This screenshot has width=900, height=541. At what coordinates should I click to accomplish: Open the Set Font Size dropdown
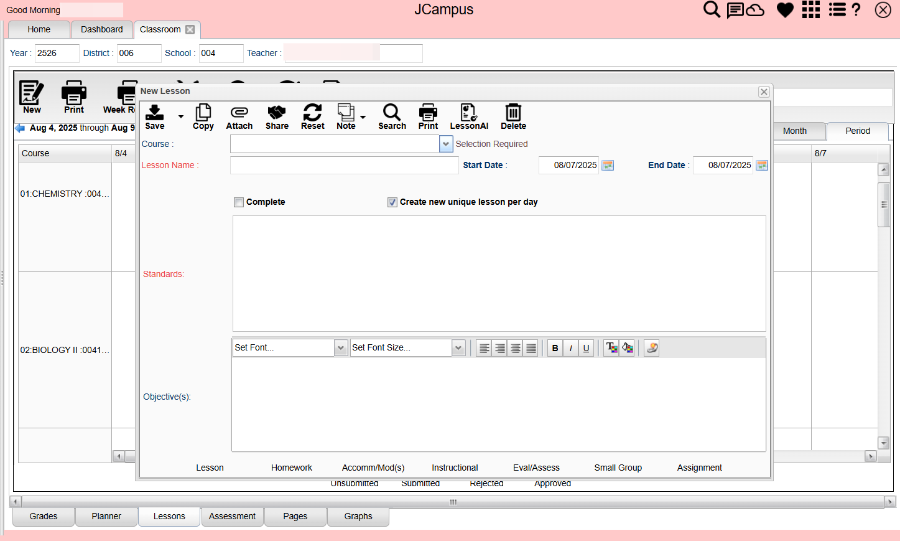[458, 348]
